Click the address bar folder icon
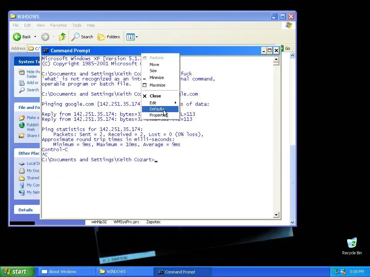Screen dimensions: 370x277 click(x=31, y=48)
